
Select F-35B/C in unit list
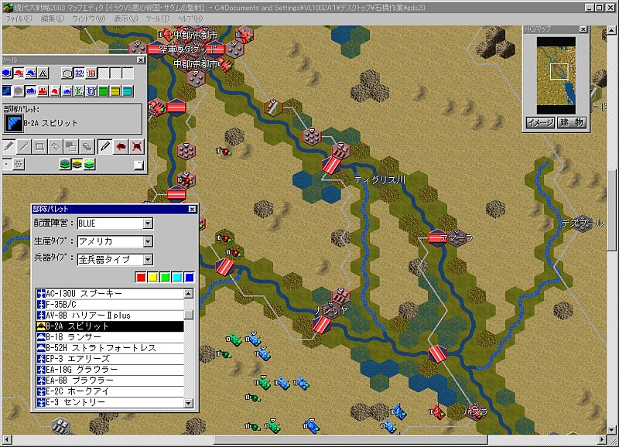[x=110, y=305]
